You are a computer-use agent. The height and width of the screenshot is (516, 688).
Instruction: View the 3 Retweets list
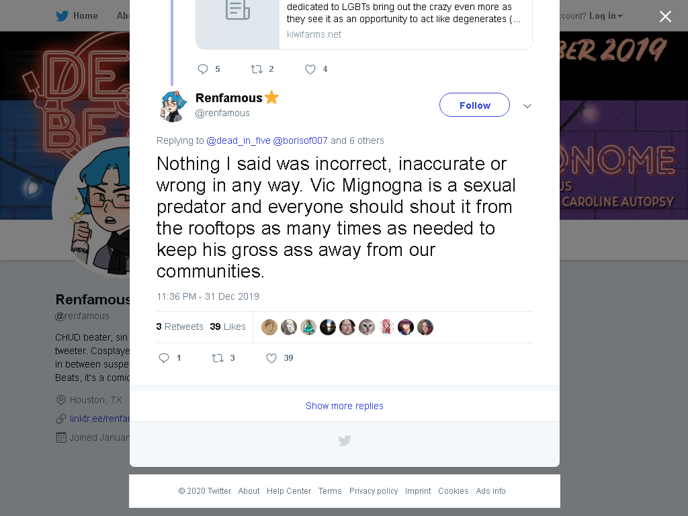pyautogui.click(x=180, y=327)
